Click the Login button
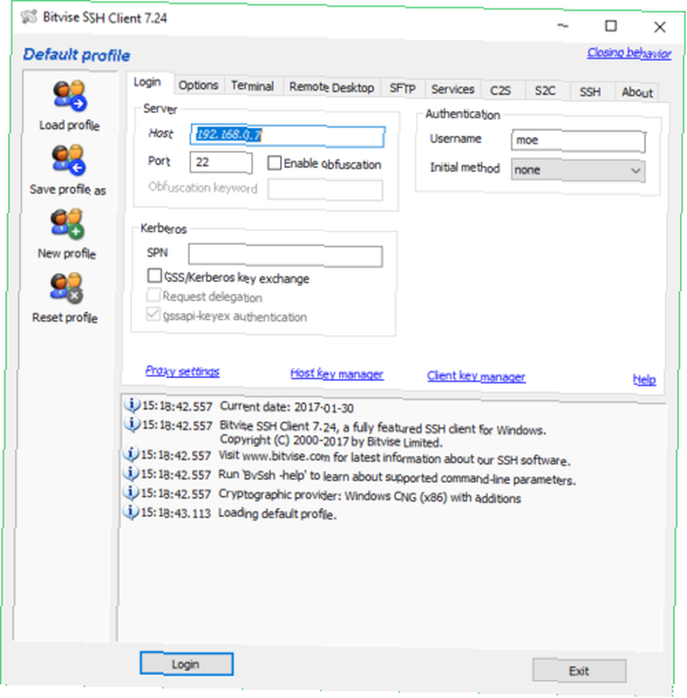 186,664
